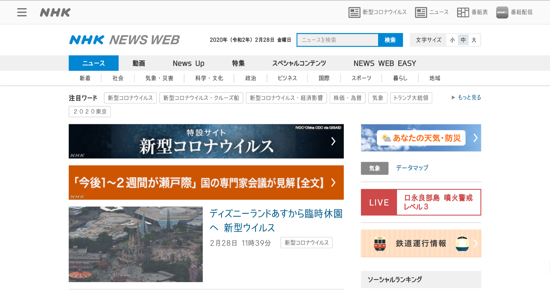Click the red train icon in 鉄道運行情報

(380, 243)
